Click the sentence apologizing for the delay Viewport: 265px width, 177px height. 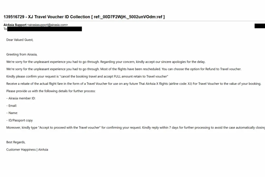point(106,62)
